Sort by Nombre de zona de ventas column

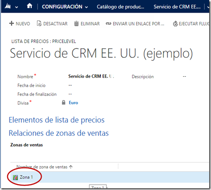click(x=42, y=167)
